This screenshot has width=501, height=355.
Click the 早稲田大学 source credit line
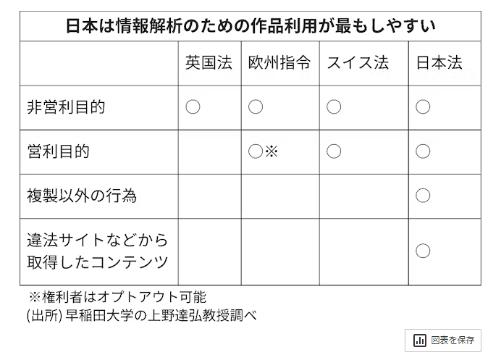tap(142, 315)
